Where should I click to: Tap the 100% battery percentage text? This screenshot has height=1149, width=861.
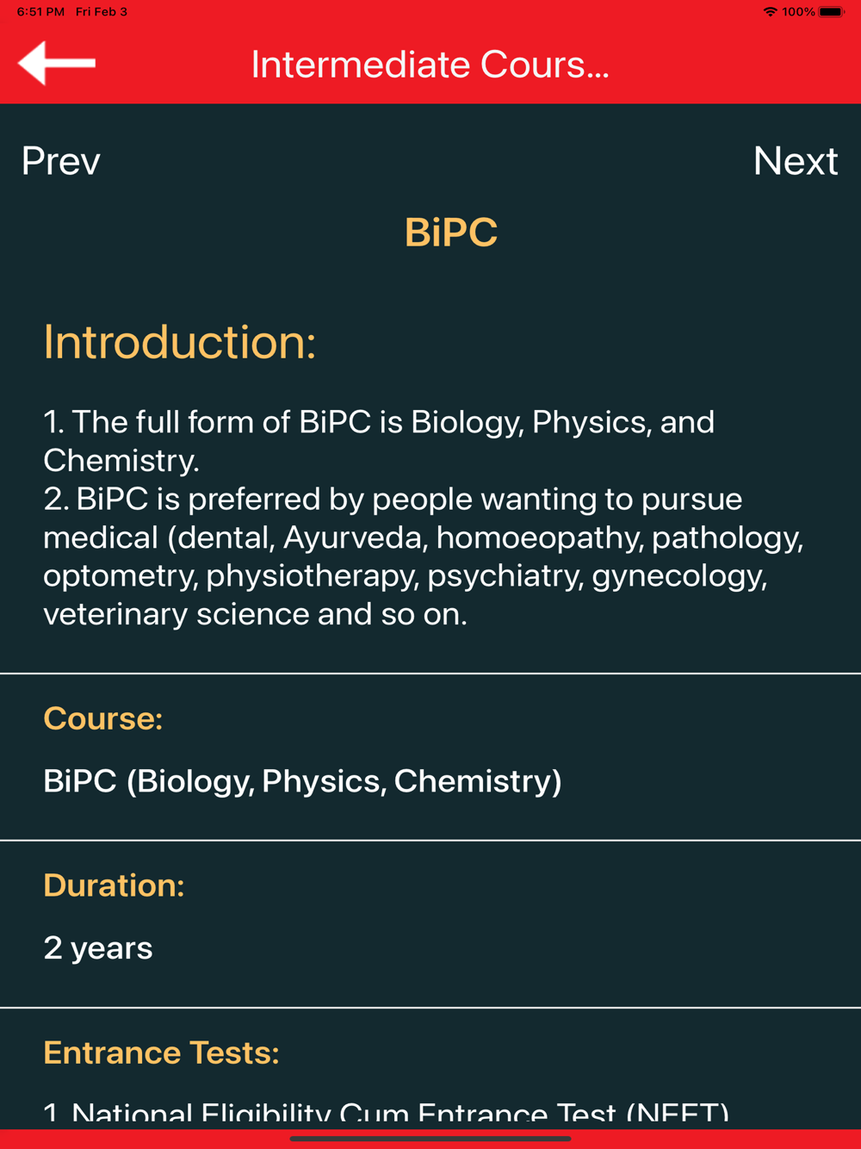pyautogui.click(x=798, y=12)
